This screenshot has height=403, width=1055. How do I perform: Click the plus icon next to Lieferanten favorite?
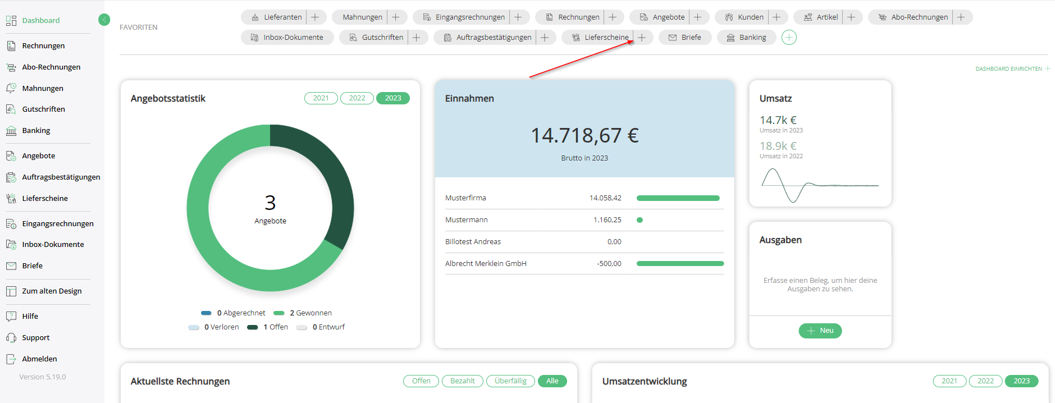(315, 17)
